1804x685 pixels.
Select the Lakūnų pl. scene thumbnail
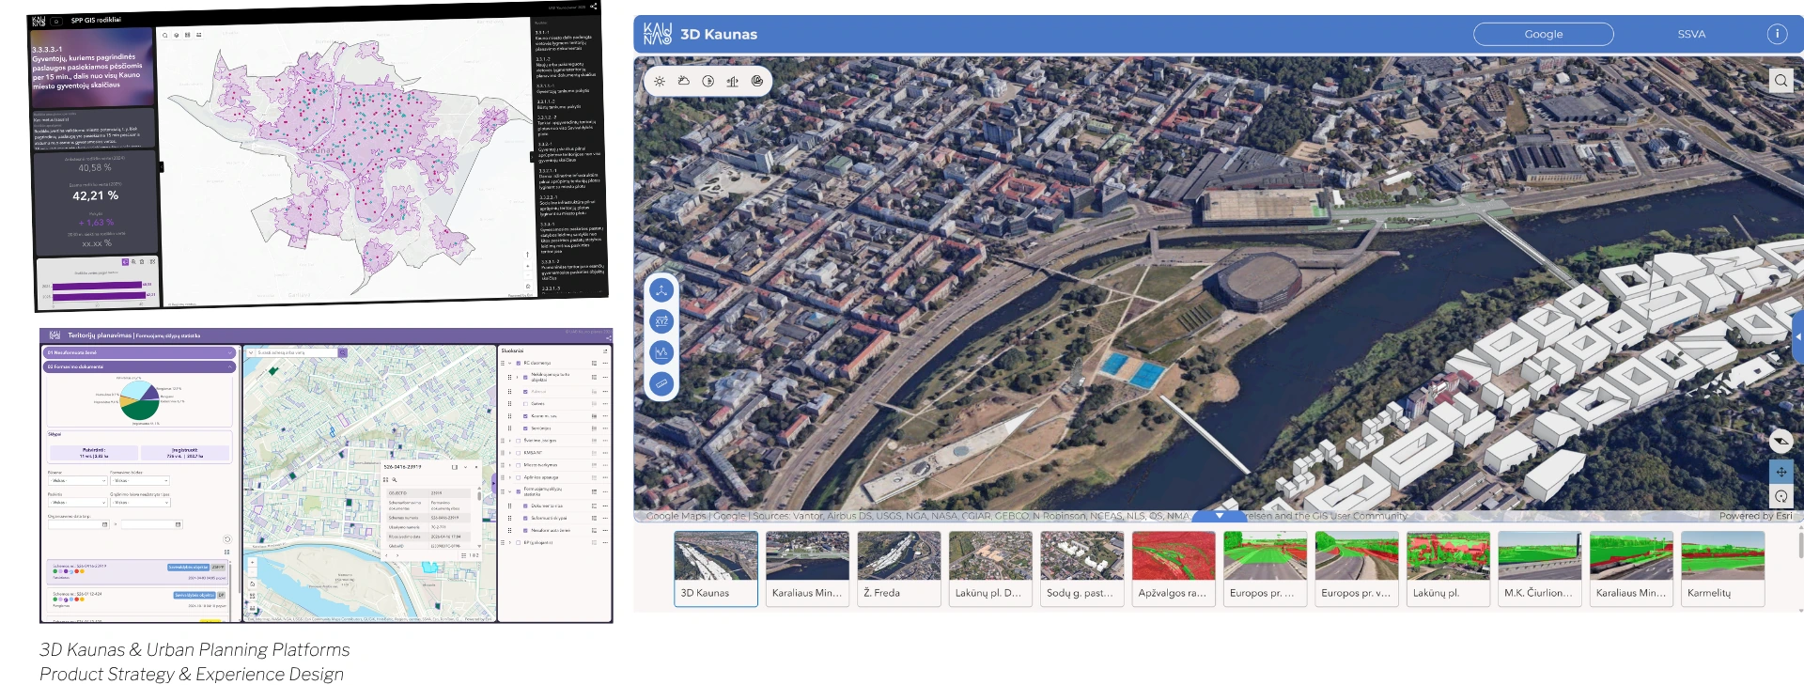click(1448, 568)
